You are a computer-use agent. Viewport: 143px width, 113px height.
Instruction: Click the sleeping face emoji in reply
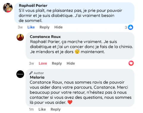[x=77, y=52]
